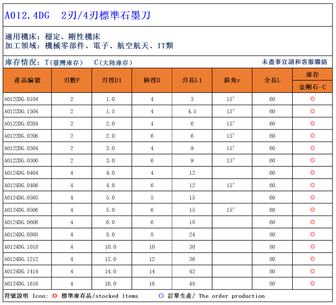Click the 產品編號 column header
Image resolution: width=336 pixels, height=305 pixels.
(27, 80)
